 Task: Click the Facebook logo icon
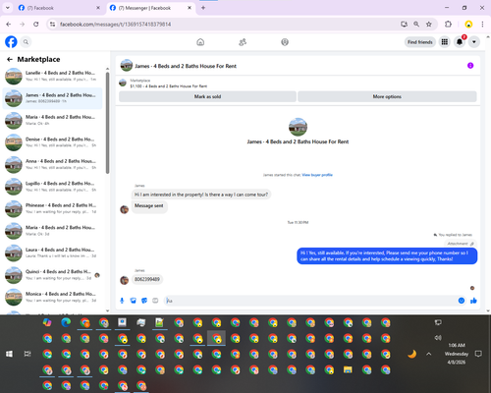[11, 42]
